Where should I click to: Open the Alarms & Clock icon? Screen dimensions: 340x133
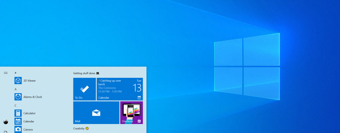(x=18, y=97)
